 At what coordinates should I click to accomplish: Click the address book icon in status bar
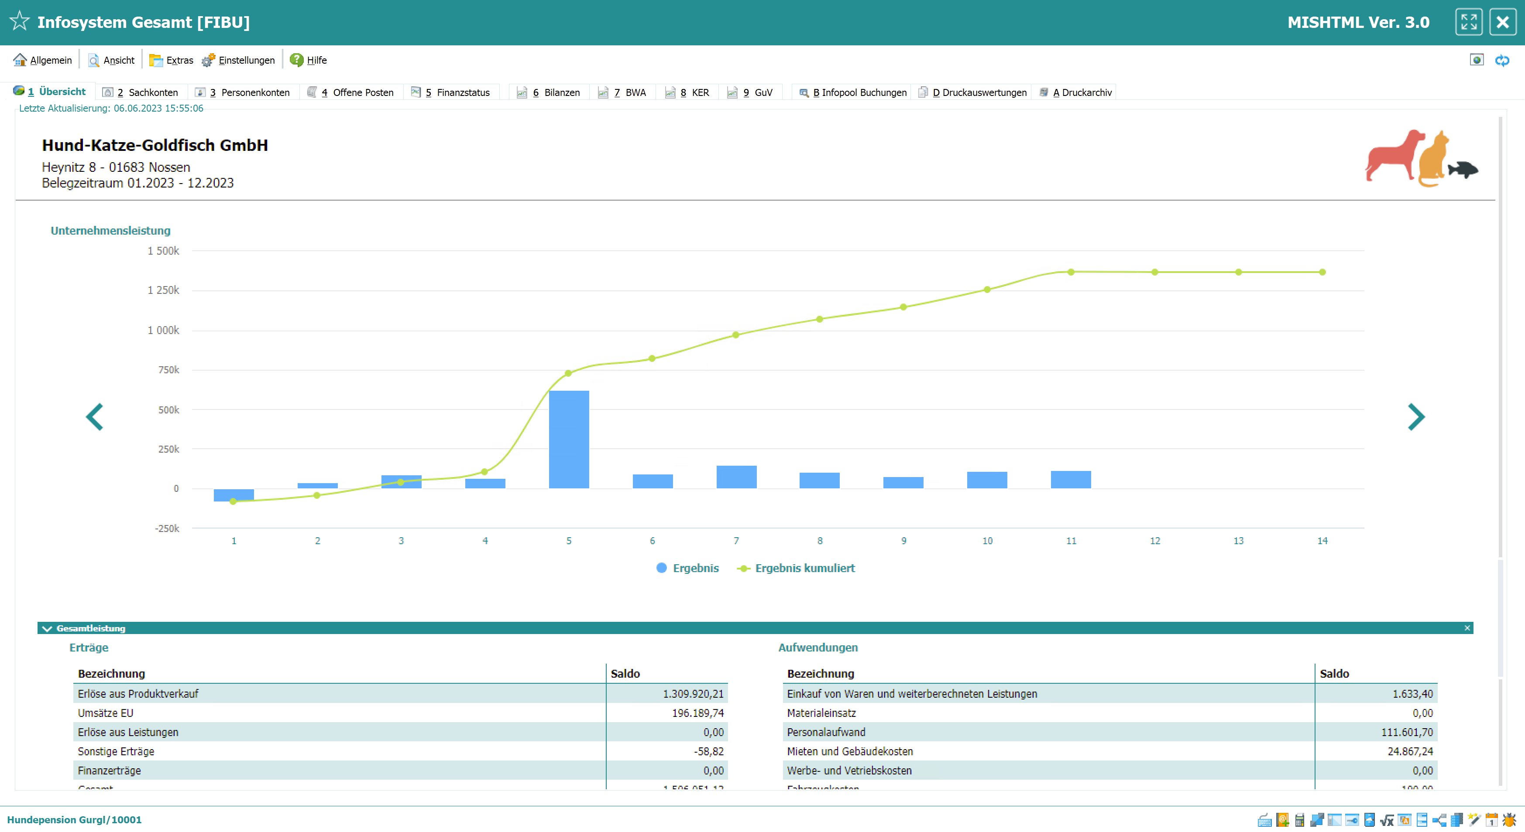pyautogui.click(x=1283, y=820)
